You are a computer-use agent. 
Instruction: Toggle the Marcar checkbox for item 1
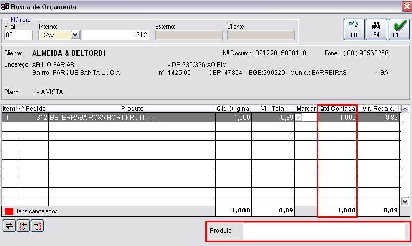(299, 118)
